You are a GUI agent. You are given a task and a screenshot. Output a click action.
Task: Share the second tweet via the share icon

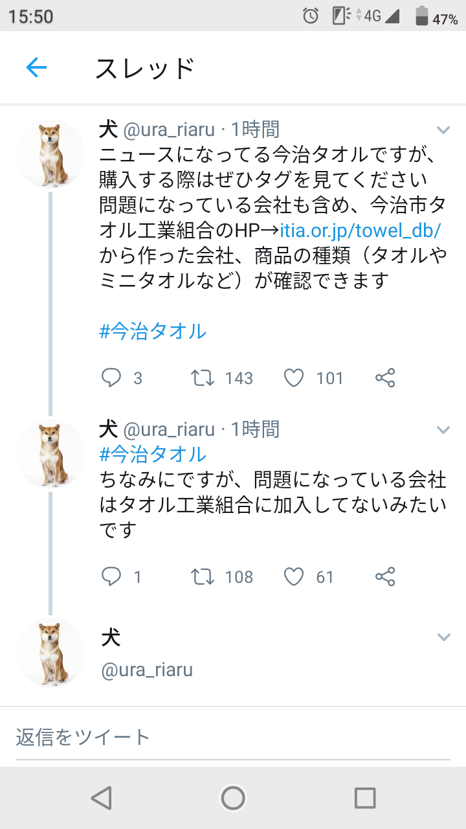click(x=384, y=576)
